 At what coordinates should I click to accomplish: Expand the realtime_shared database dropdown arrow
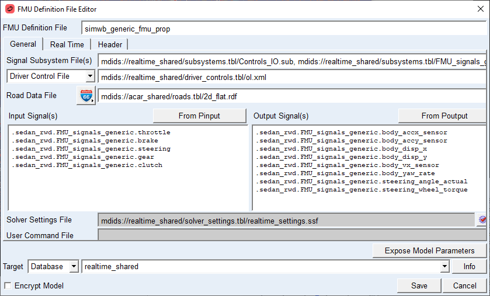(444, 266)
